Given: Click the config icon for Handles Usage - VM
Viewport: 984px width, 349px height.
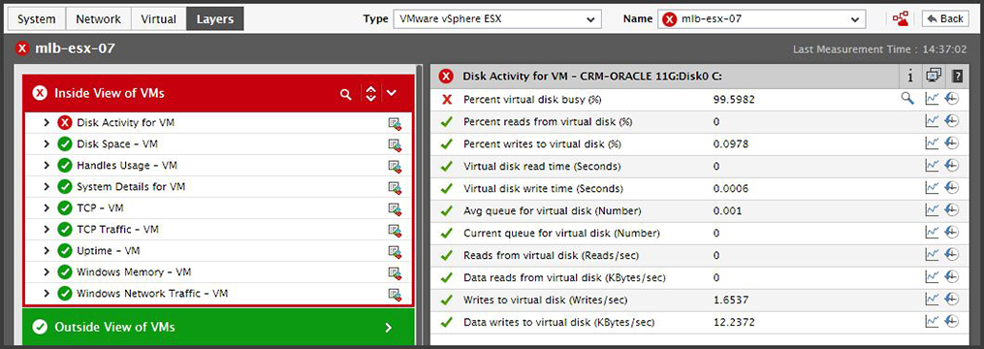Looking at the screenshot, I should pos(395,167).
